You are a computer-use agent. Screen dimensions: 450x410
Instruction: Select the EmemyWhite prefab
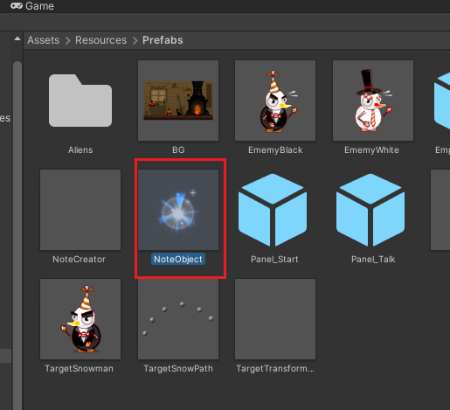373,101
